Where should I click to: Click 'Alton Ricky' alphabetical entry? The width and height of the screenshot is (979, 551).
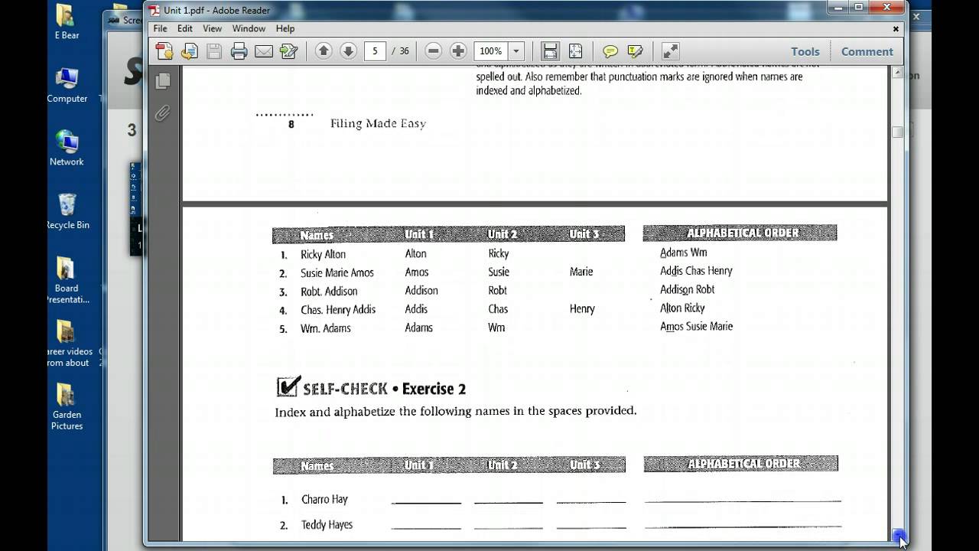(x=682, y=308)
